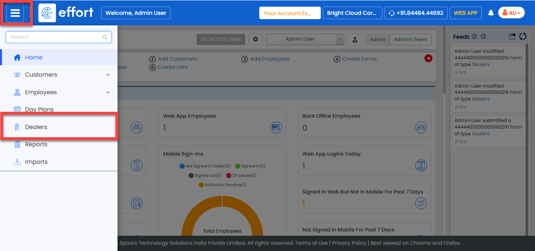Close the setup steps with red X
Image resolution: width=535 pixels, height=251 pixels.
pyautogui.click(x=428, y=58)
